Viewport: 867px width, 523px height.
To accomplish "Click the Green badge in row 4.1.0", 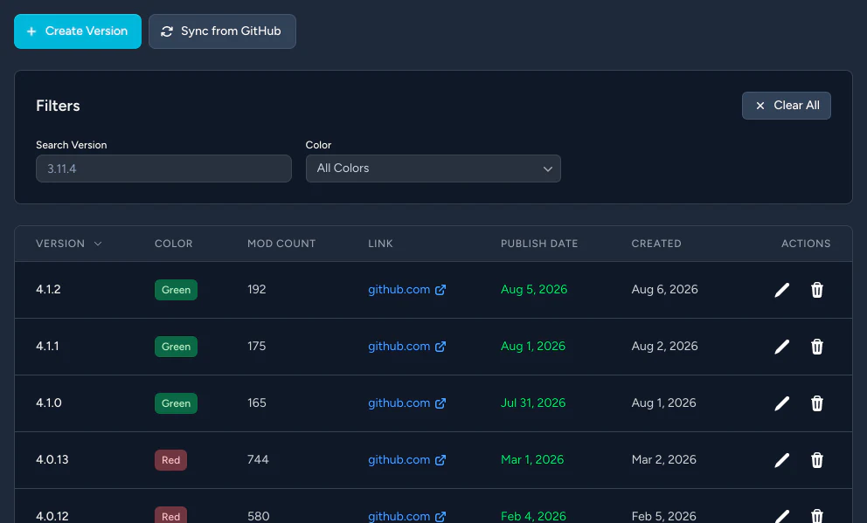I will click(x=176, y=403).
